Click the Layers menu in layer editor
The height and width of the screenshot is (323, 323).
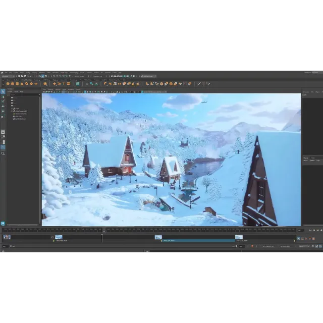tap(306, 160)
